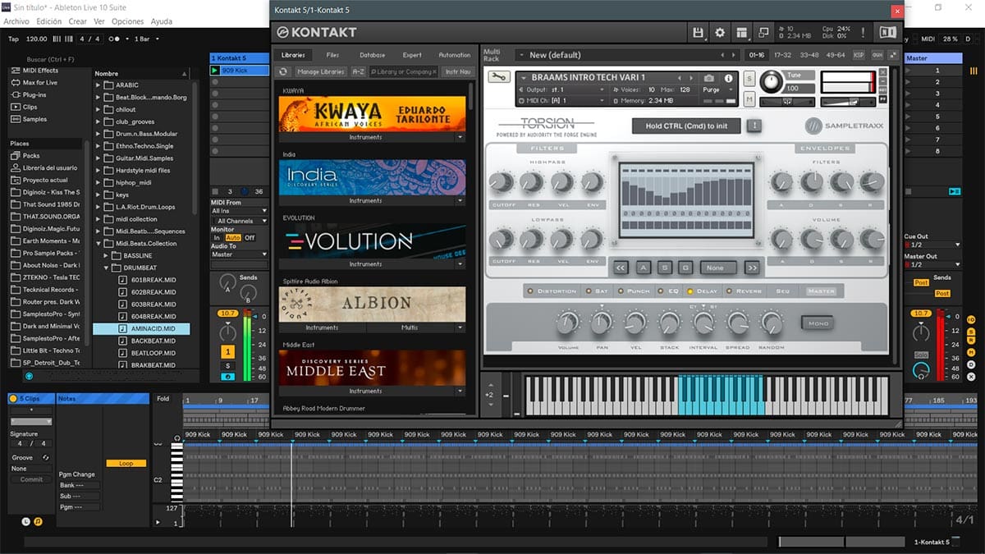The width and height of the screenshot is (985, 554).
Task: Click previous preset double-arrow in Torsion
Action: 621,268
